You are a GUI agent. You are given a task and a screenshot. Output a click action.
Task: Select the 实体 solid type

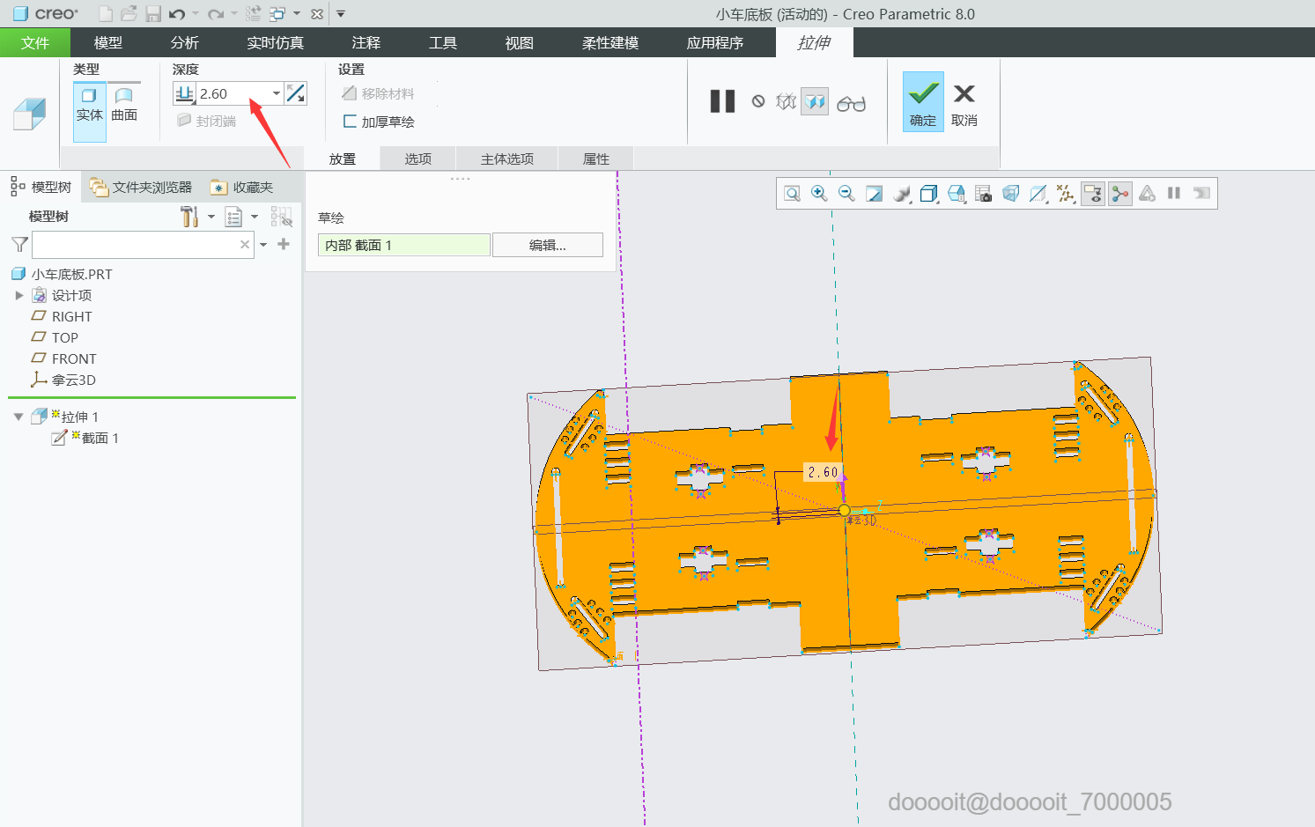click(x=89, y=104)
